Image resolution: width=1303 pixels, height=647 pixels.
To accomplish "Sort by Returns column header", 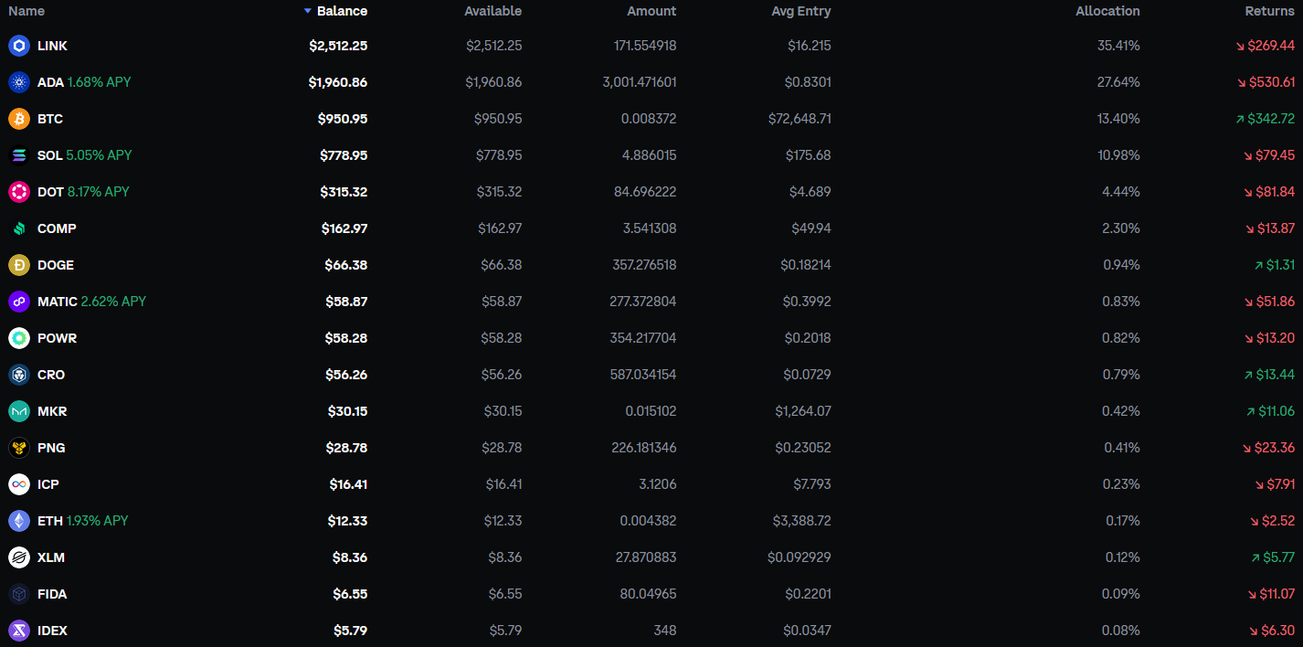I will pyautogui.click(x=1270, y=11).
